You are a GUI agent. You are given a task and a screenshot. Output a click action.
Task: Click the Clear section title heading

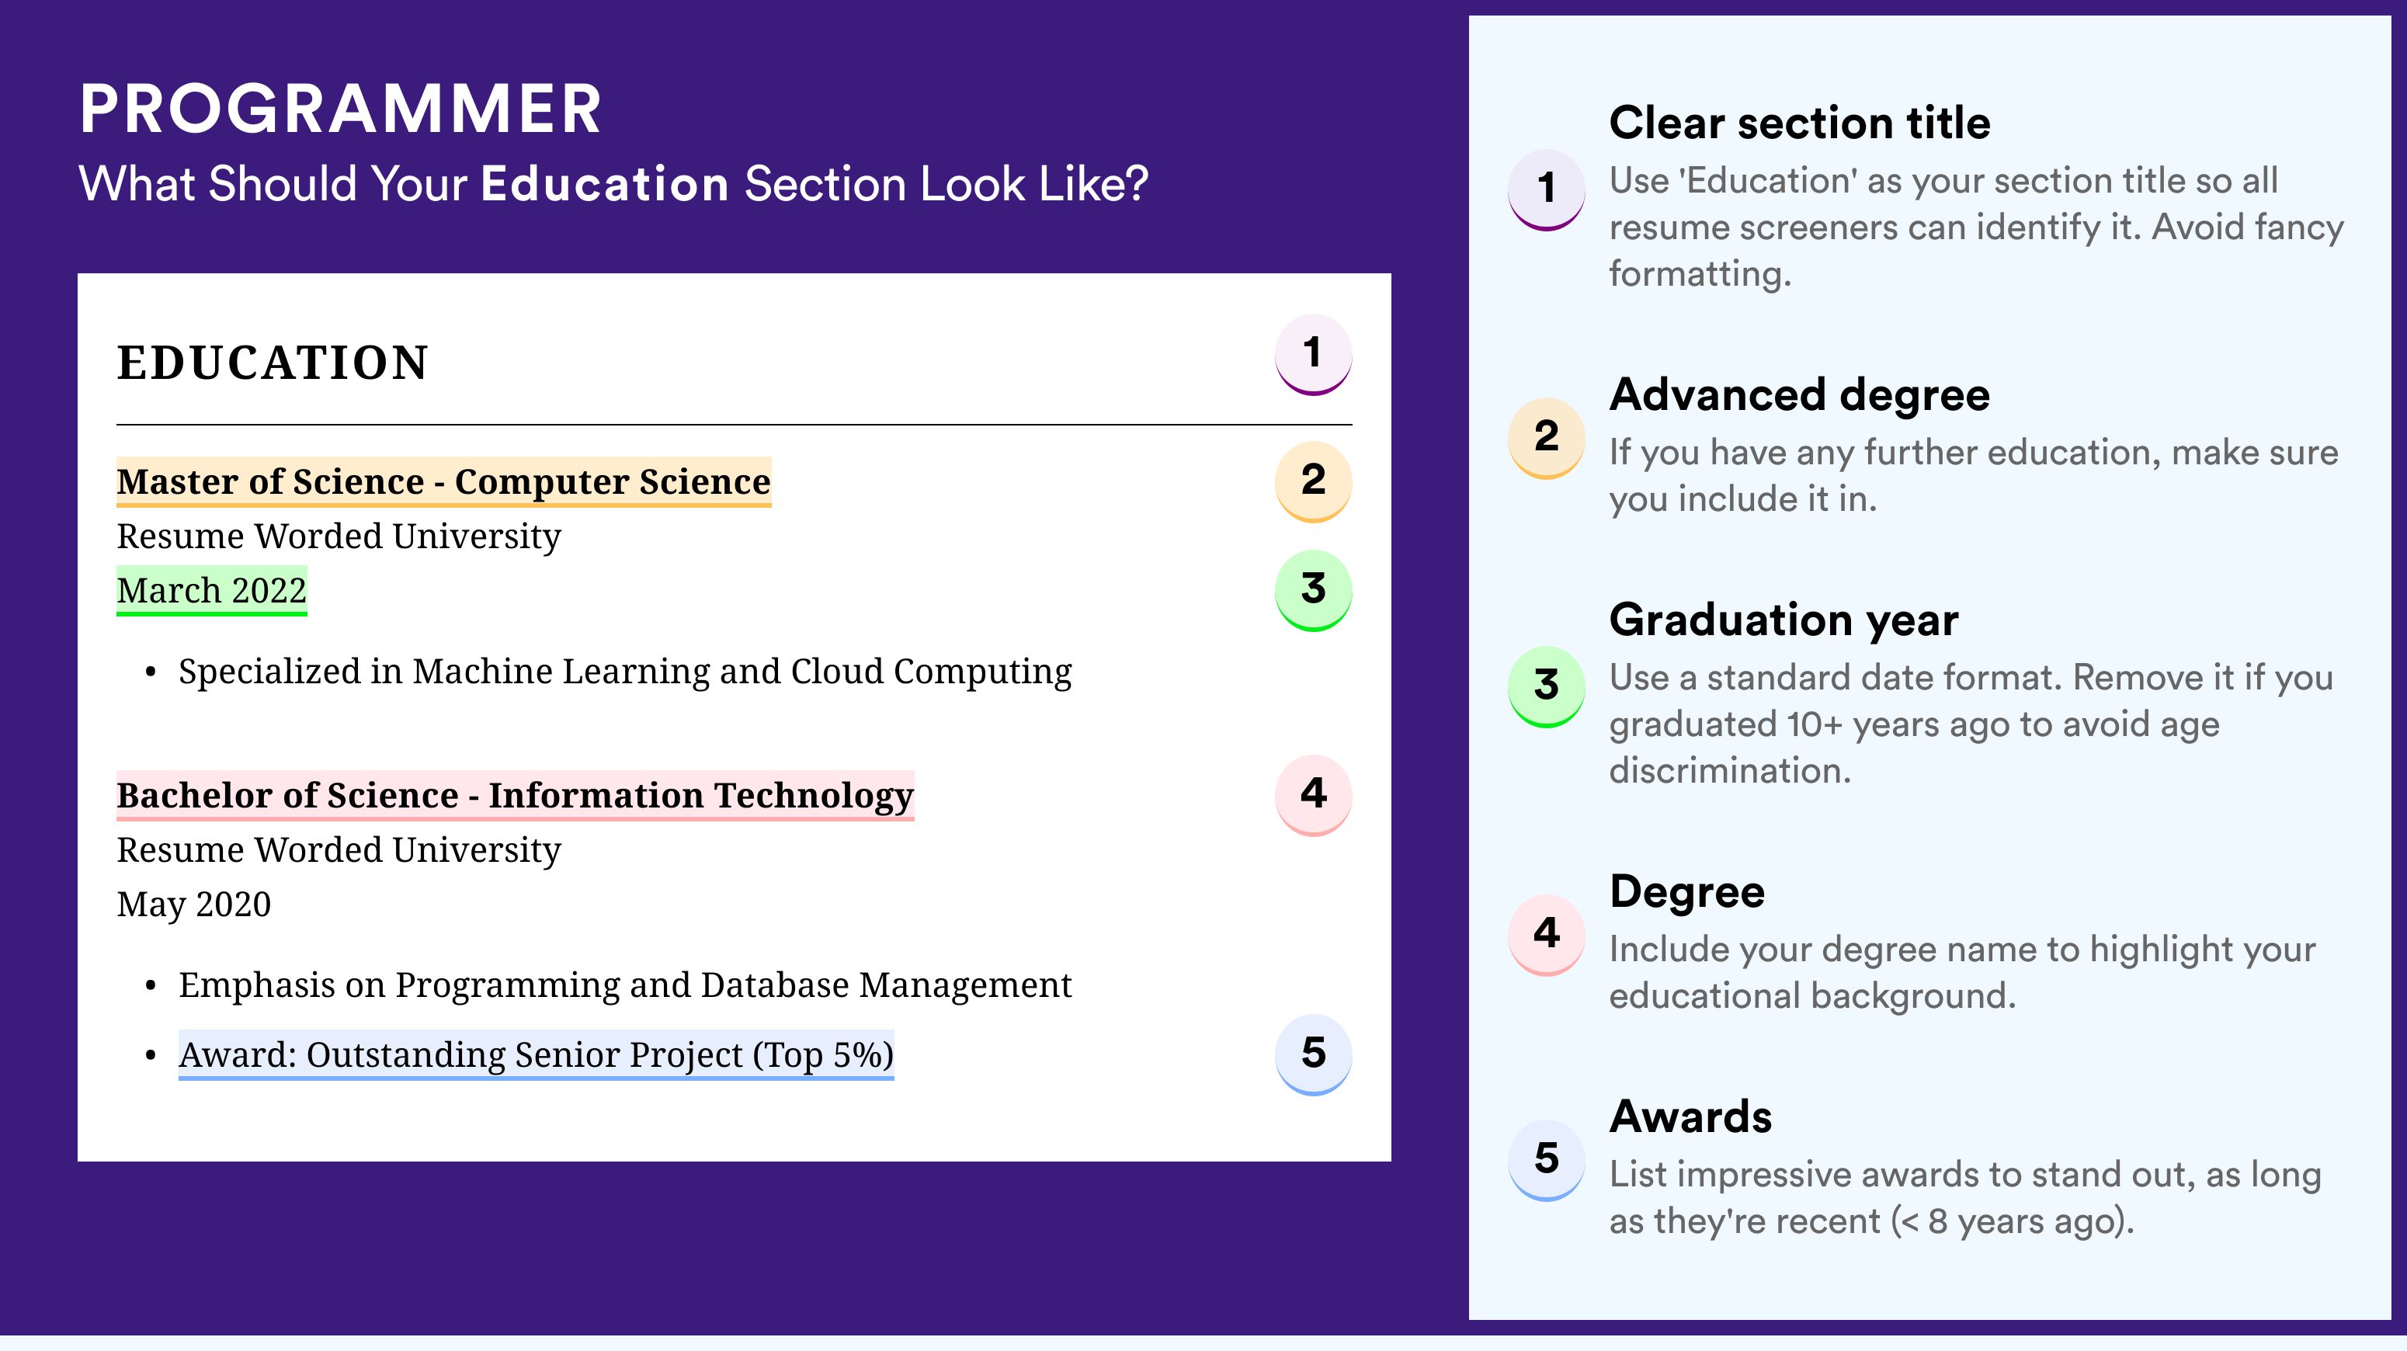point(1800,123)
